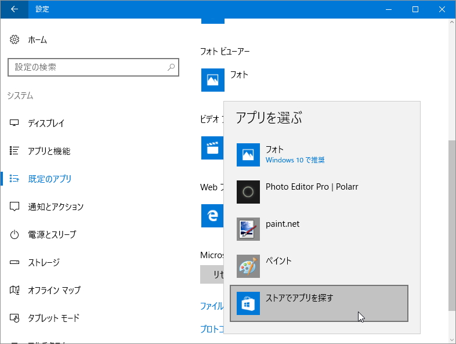This screenshot has width=456, height=344.
Task: Click the scrollbar up arrow
Action: coord(451,22)
